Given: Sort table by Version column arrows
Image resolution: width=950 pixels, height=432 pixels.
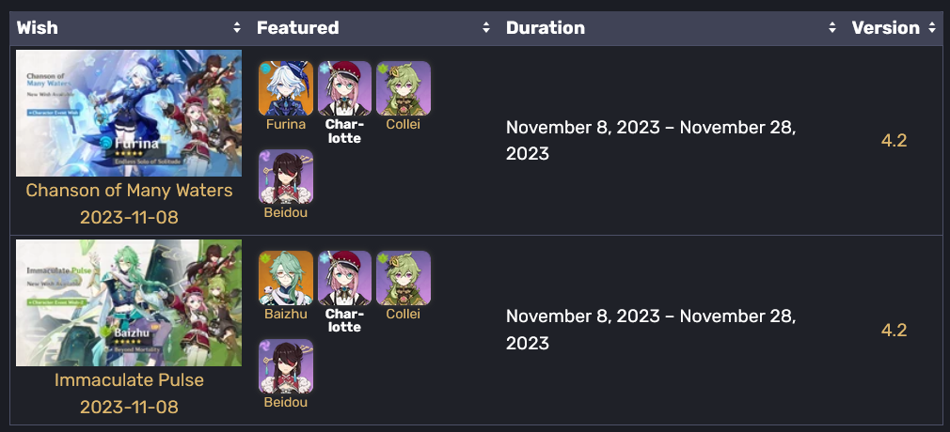Looking at the screenshot, I should pos(931,27).
